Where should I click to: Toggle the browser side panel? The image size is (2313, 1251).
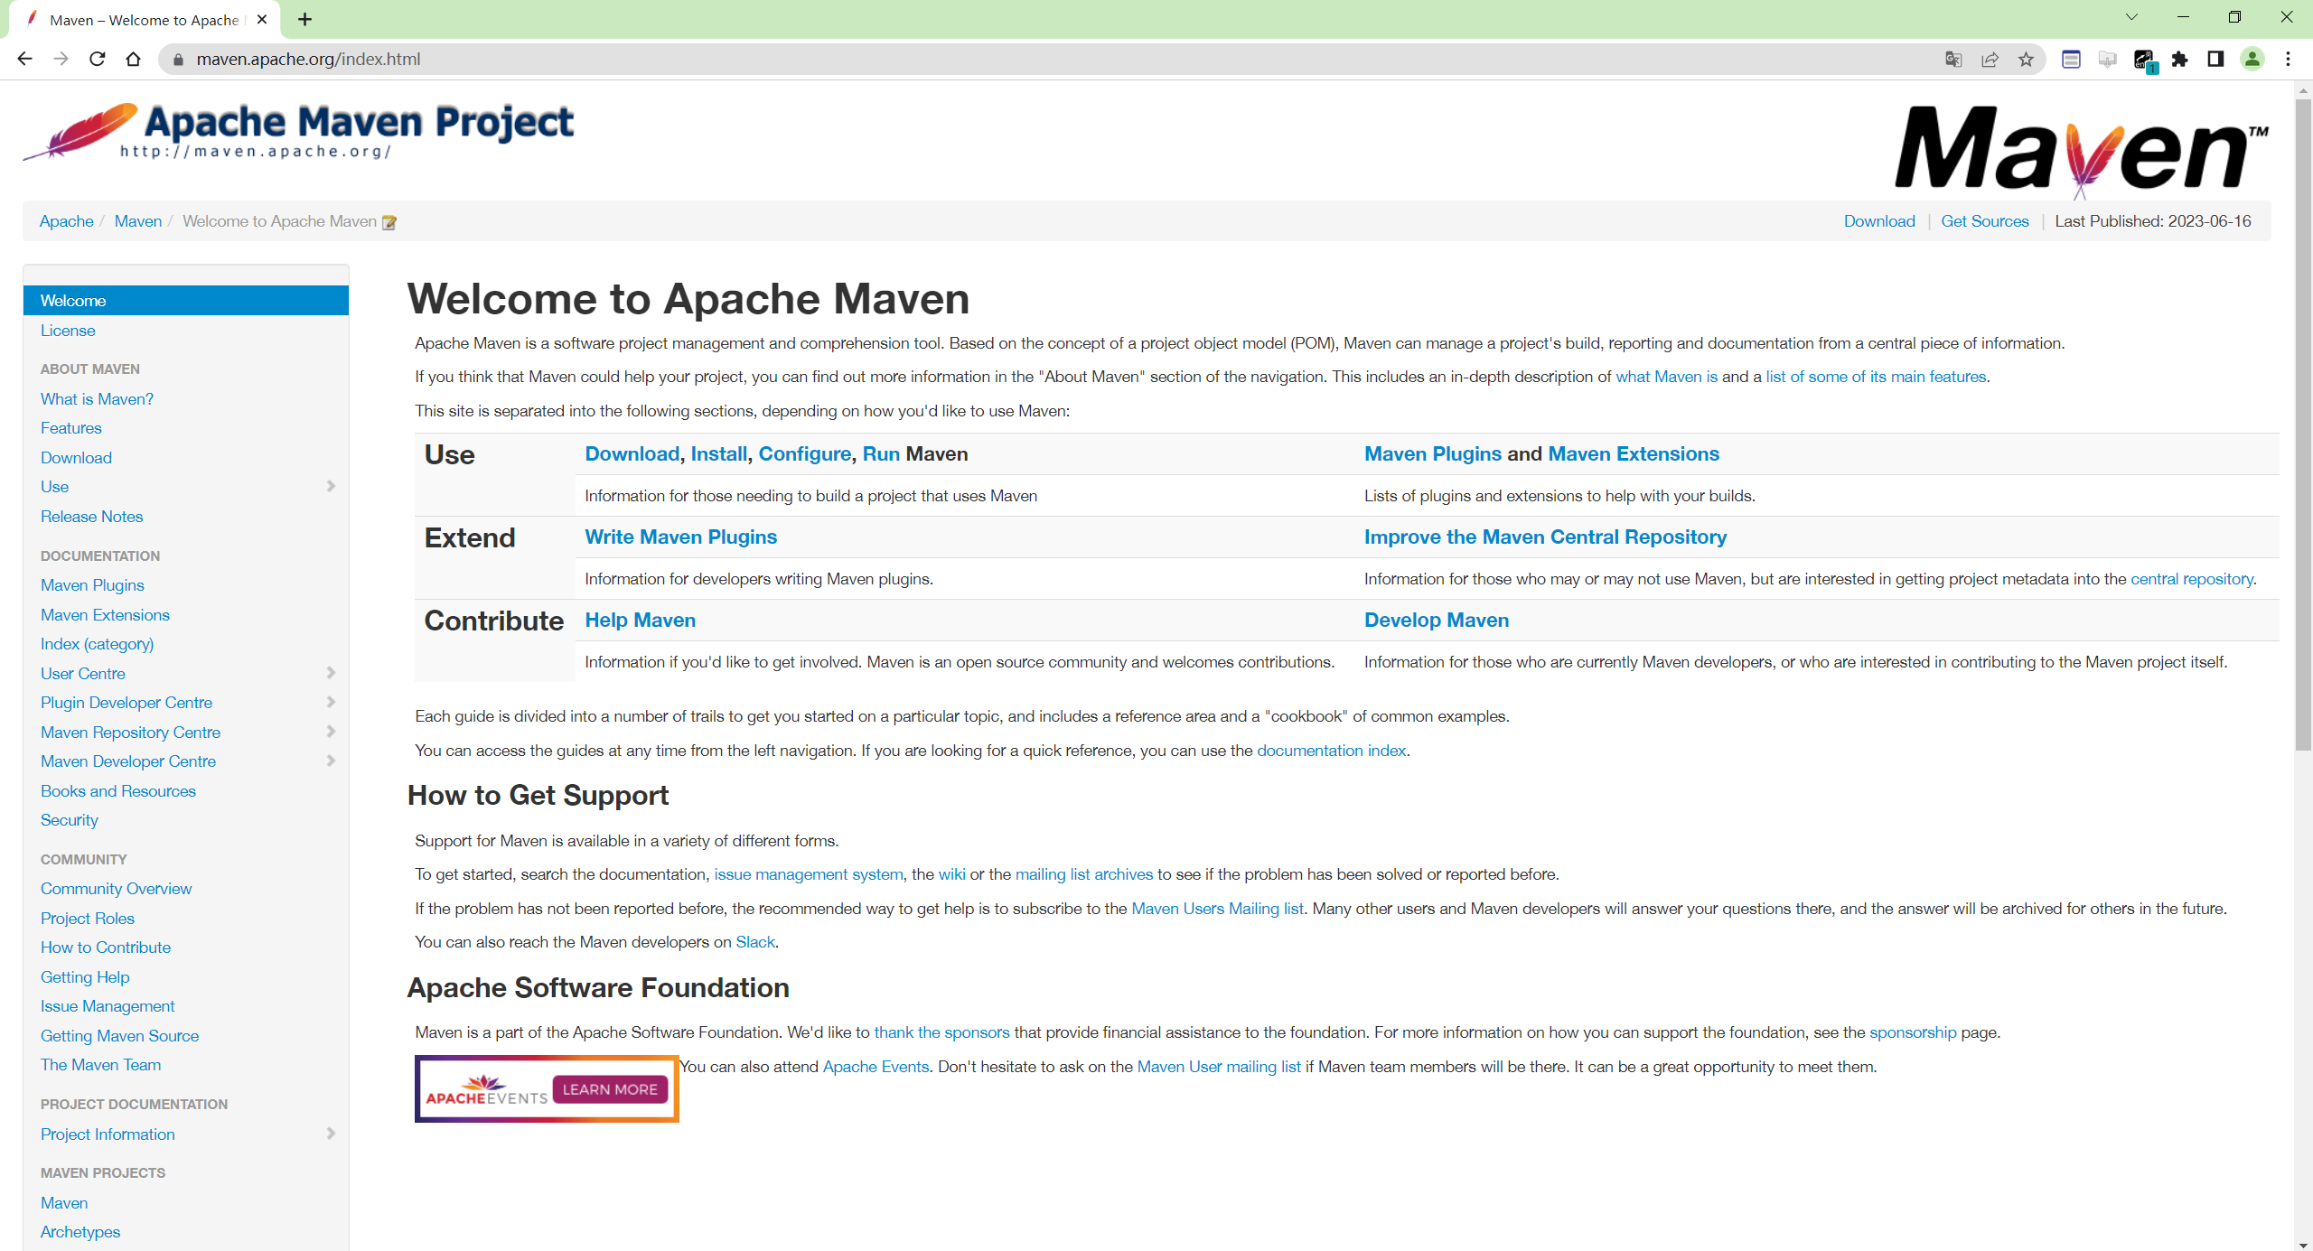click(x=2215, y=60)
